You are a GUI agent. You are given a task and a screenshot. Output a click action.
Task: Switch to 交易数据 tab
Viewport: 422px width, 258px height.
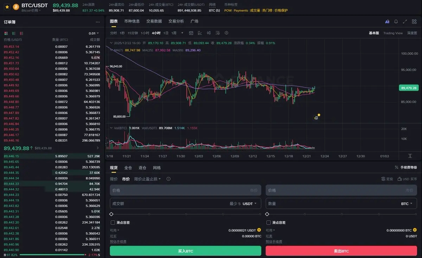pyautogui.click(x=154, y=21)
